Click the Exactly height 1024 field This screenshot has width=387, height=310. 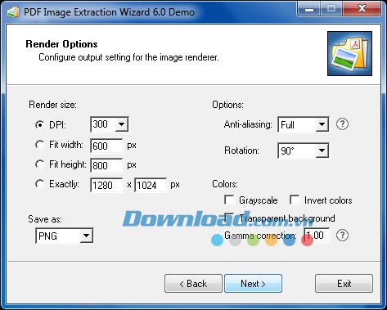tap(151, 186)
